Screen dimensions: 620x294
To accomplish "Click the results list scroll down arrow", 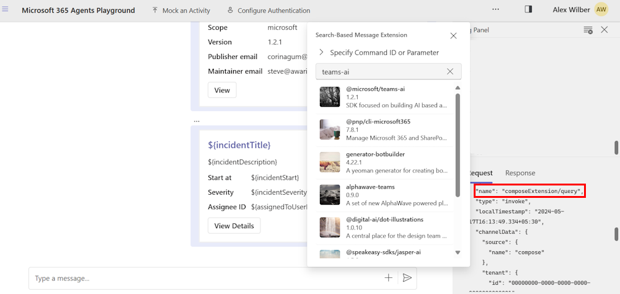I will (458, 252).
